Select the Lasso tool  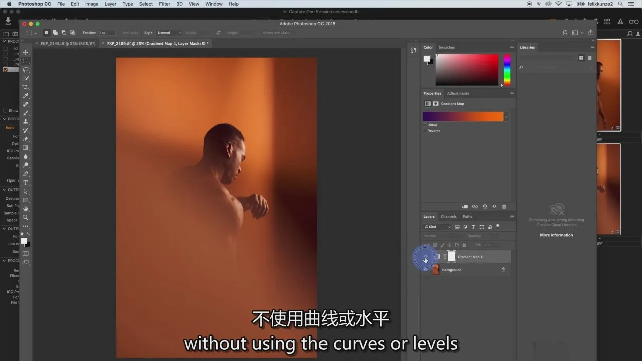point(26,70)
